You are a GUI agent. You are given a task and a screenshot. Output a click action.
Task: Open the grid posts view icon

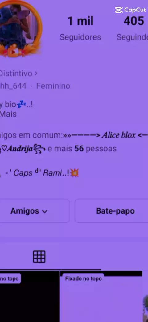39,257
